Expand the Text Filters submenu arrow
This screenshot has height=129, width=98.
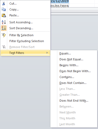tap(47, 53)
